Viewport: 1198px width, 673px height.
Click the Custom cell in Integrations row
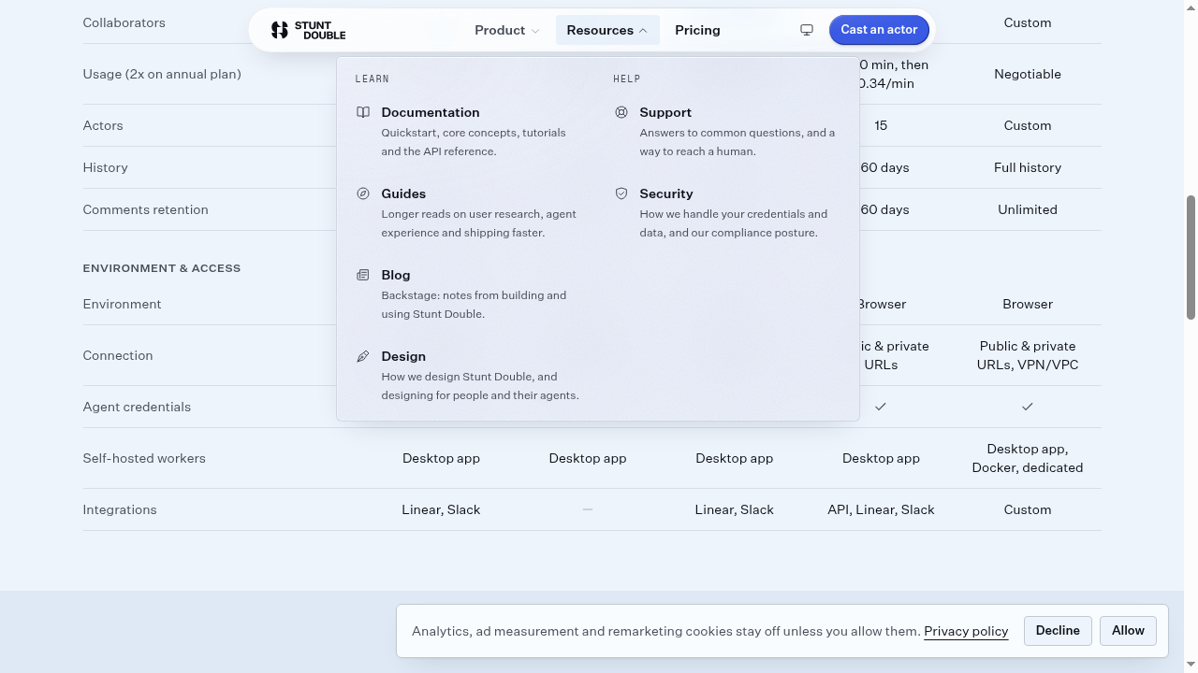[1028, 509]
